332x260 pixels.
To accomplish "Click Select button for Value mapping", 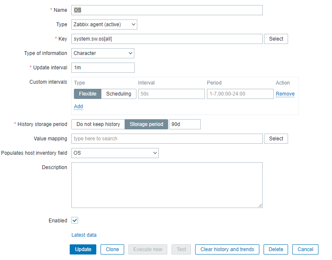I will tap(276, 139).
